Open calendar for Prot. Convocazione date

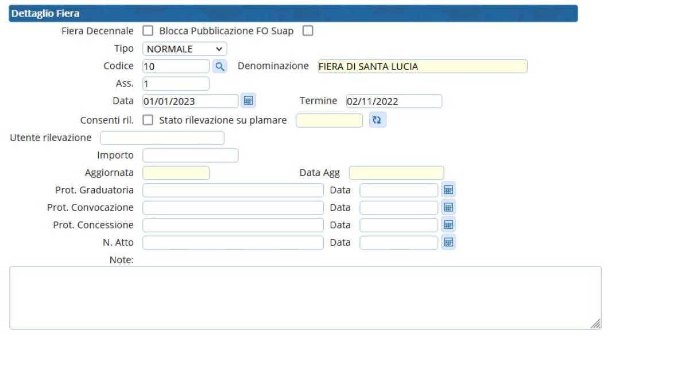448,207
